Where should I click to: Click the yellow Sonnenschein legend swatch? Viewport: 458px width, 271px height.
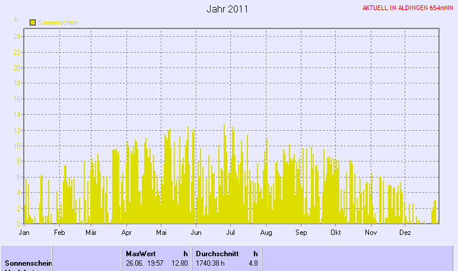tap(33, 22)
